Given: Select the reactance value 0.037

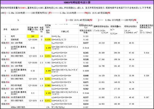Looking at the screenshot, I should (86, 107).
